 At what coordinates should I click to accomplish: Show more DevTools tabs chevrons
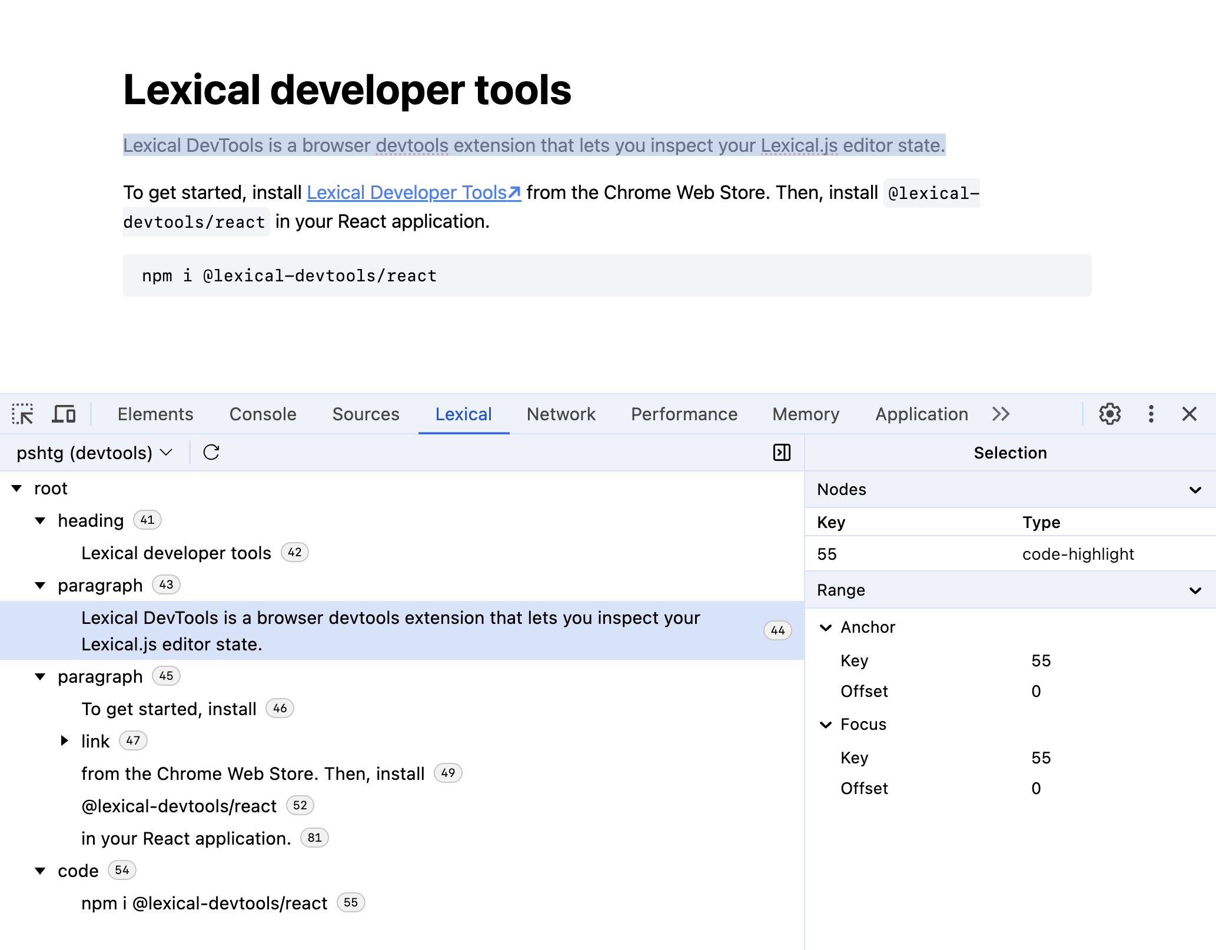coord(1001,414)
